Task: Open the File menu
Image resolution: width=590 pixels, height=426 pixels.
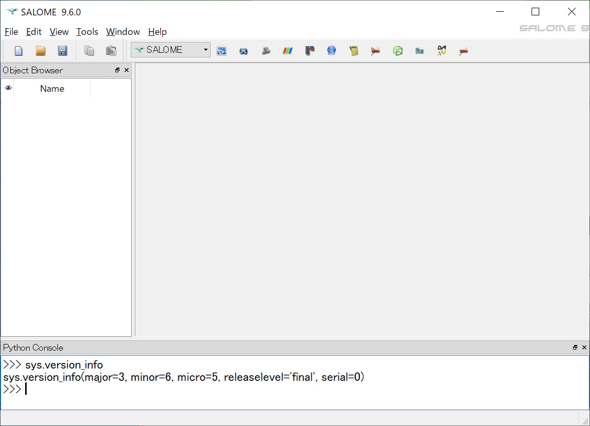Action: point(11,32)
